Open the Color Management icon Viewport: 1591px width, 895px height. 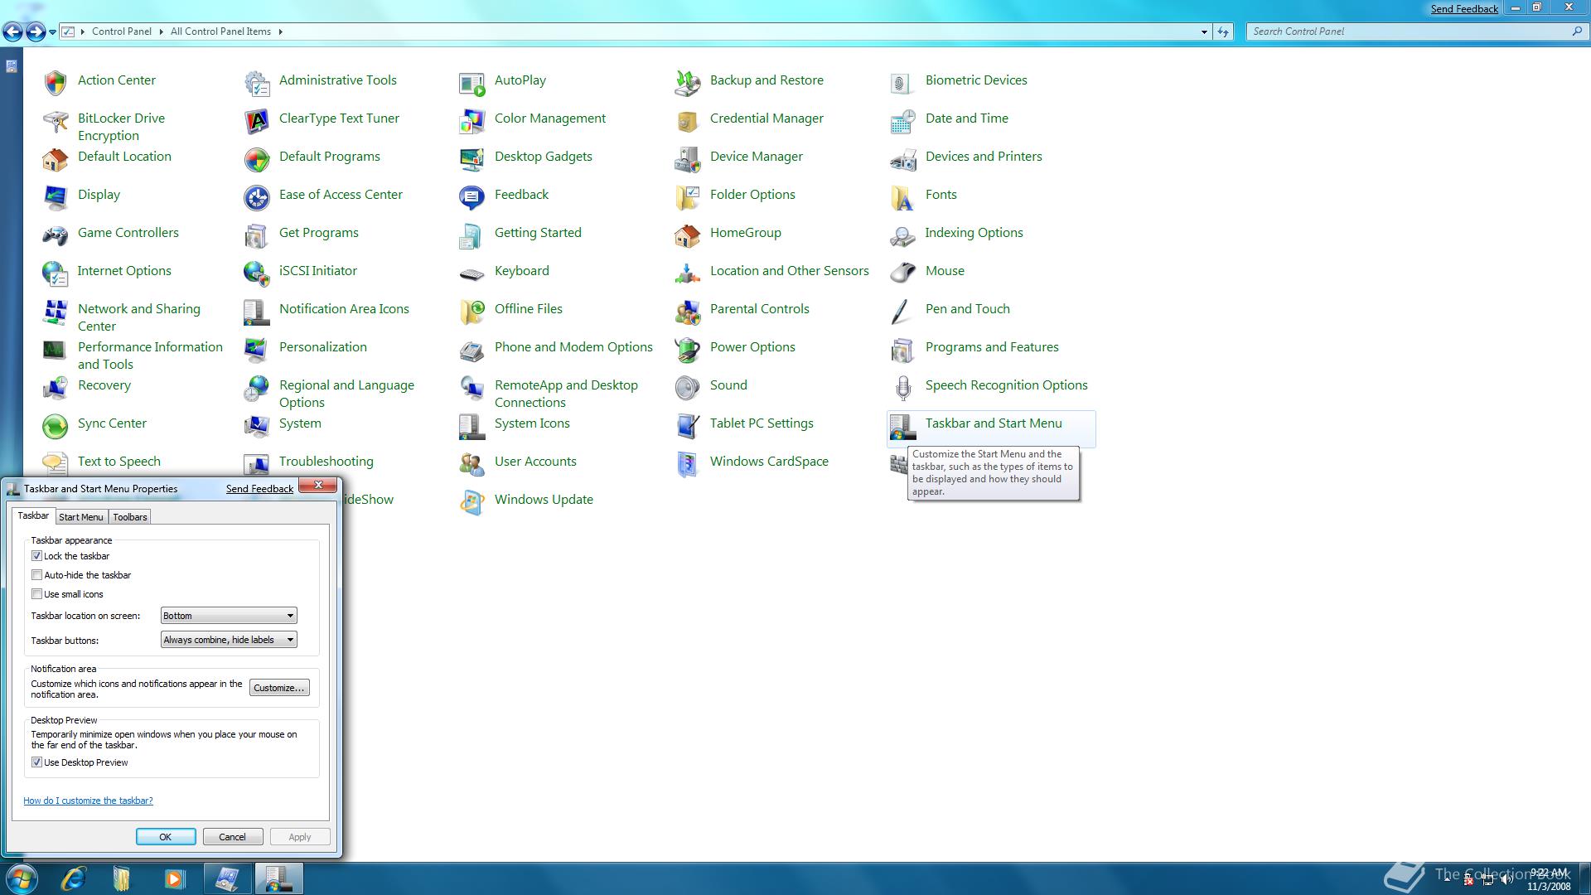point(472,121)
